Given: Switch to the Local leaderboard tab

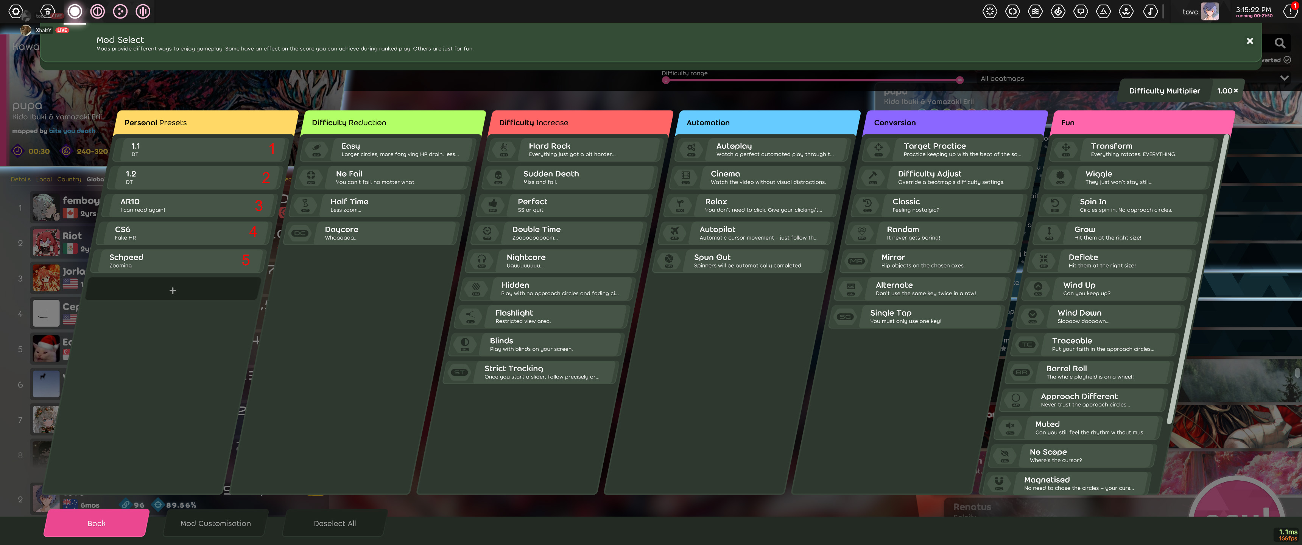Looking at the screenshot, I should click(x=44, y=179).
